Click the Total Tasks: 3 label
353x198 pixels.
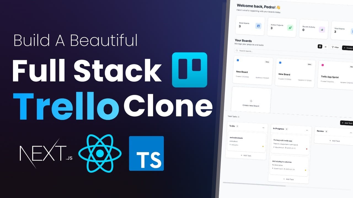233,117
